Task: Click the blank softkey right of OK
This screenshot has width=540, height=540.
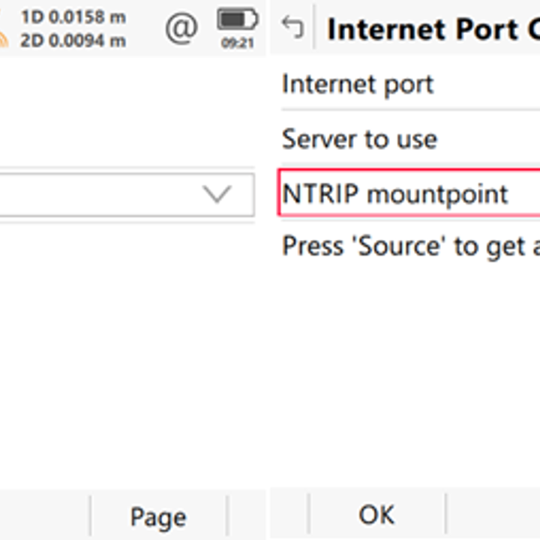Action: pos(493,514)
